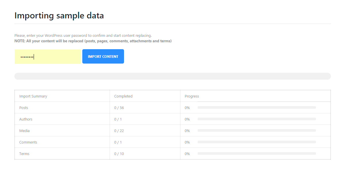Click the Terms progress bar
Screen dimensions: 345x170
[256, 154]
